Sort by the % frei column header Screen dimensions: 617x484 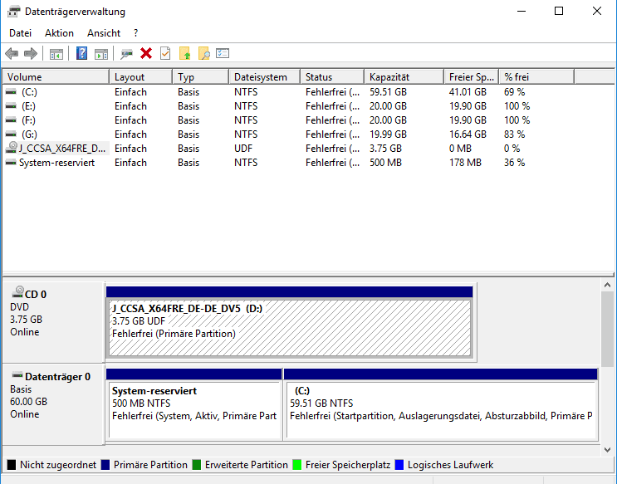(536, 77)
